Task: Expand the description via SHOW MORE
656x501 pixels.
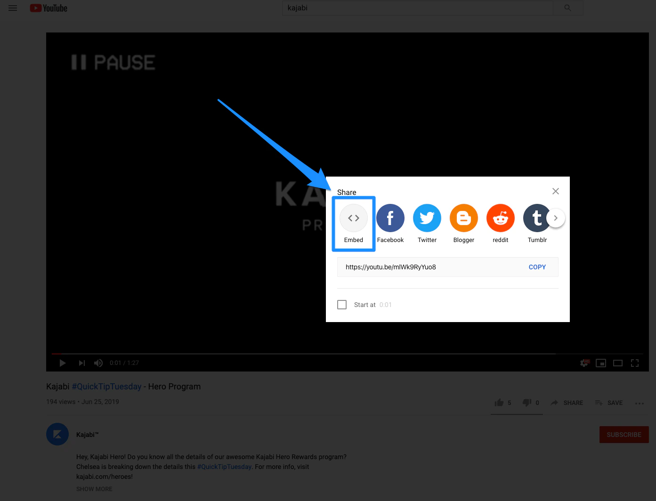Action: [94, 489]
